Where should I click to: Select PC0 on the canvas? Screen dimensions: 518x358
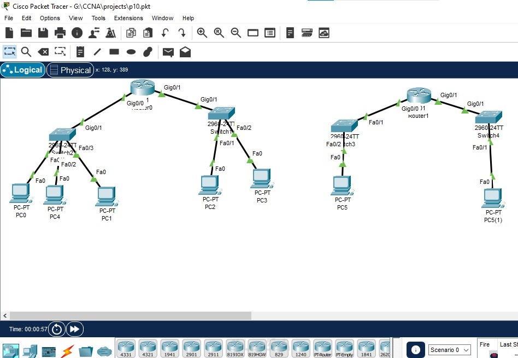[x=20, y=193]
